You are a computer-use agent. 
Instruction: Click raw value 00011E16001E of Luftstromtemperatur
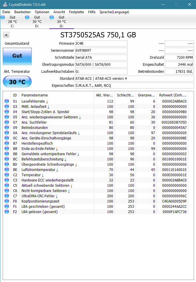(174, 169)
